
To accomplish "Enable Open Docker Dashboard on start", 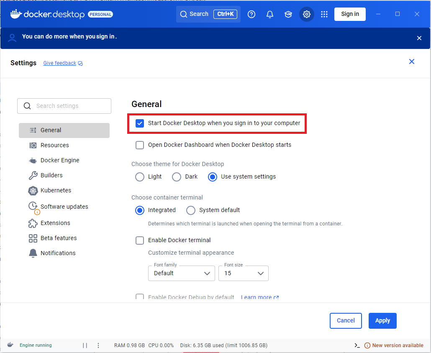I will coord(140,145).
